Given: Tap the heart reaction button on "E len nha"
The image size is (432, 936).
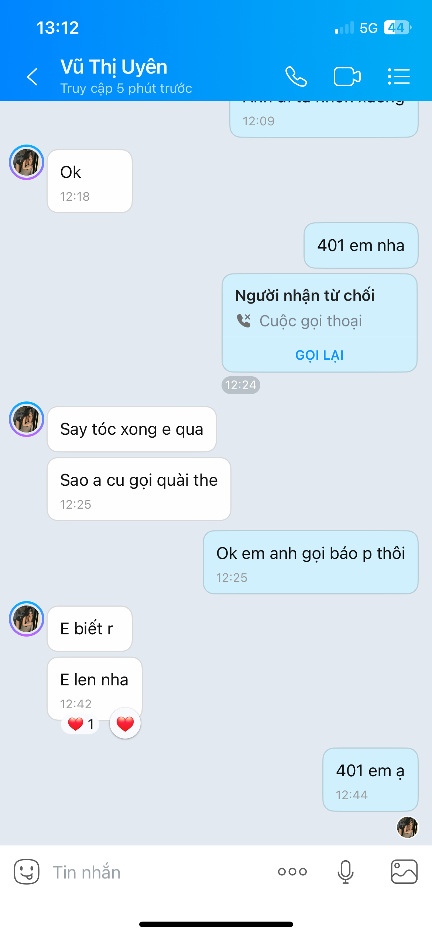Looking at the screenshot, I should 125,723.
